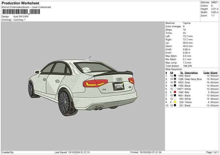Click the "Deep Navy Blue" description text
The image size is (220, 155).
[193, 79]
